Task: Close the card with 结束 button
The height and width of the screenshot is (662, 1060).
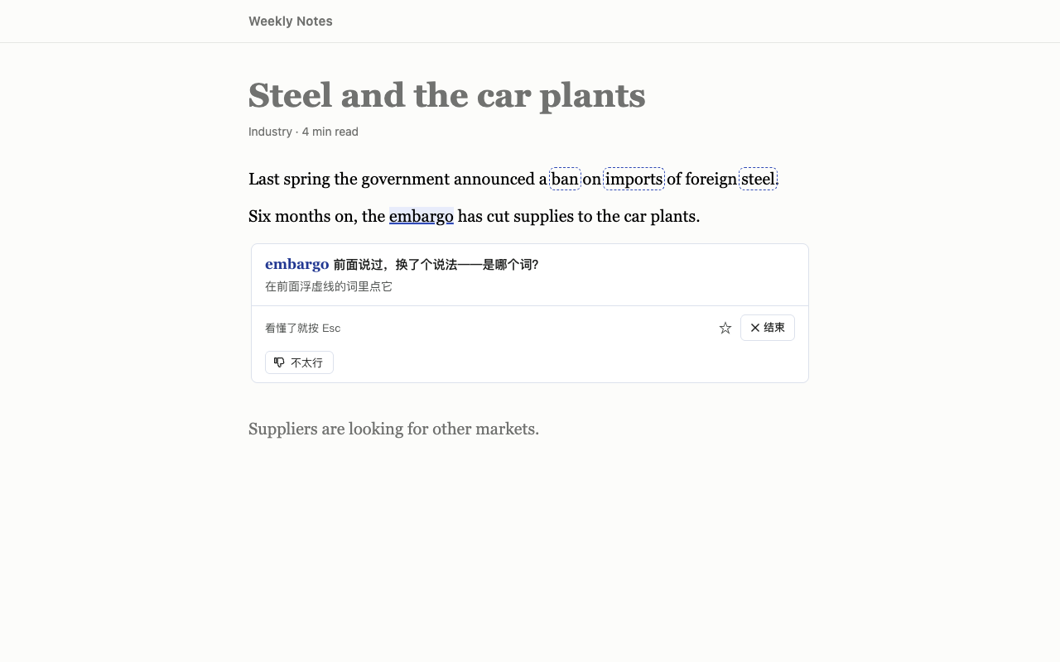Action: pyautogui.click(x=768, y=328)
